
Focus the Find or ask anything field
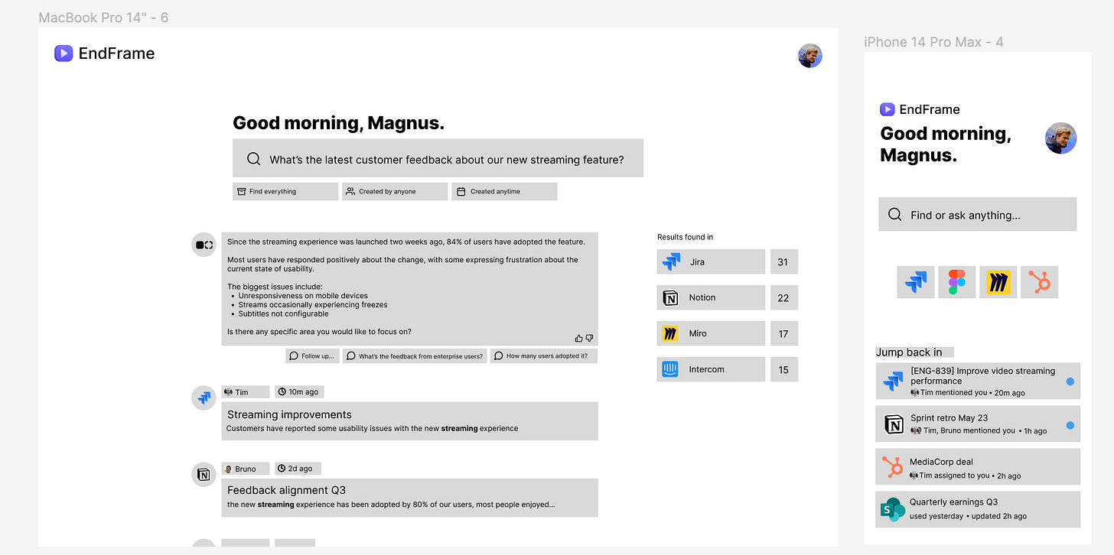(x=977, y=214)
